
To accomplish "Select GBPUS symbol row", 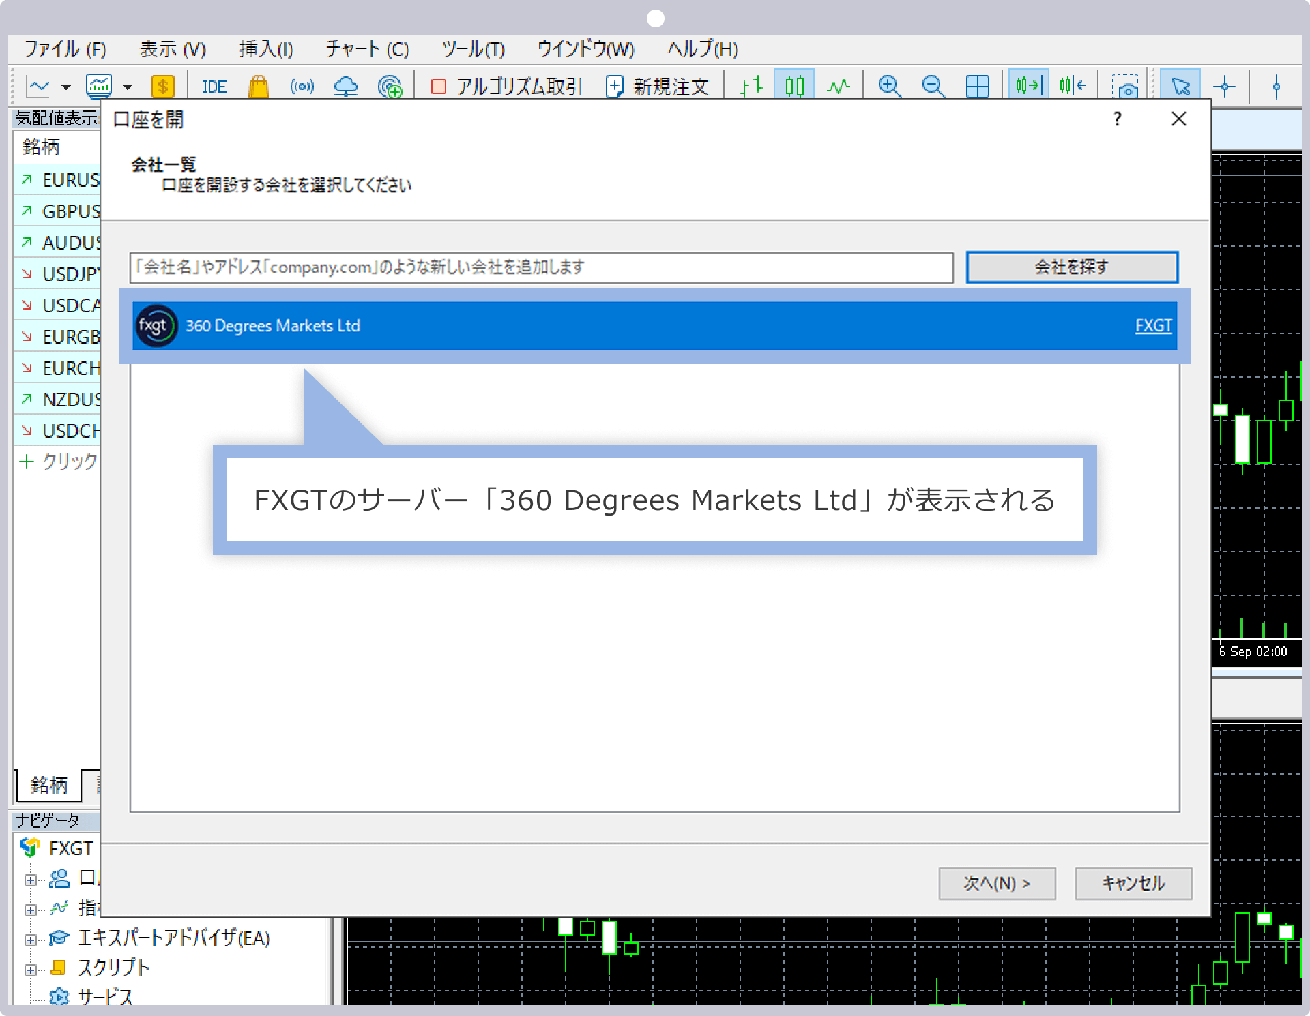I will coord(57,211).
